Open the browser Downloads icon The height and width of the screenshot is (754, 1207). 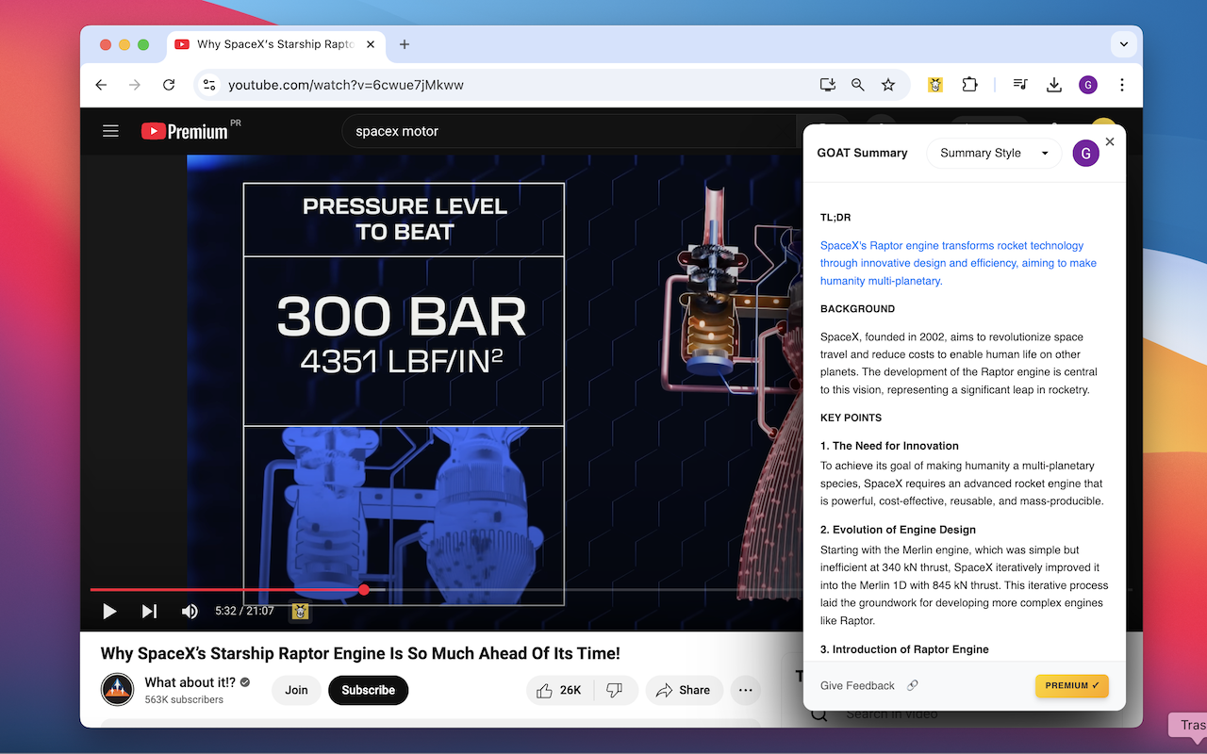(x=1054, y=85)
